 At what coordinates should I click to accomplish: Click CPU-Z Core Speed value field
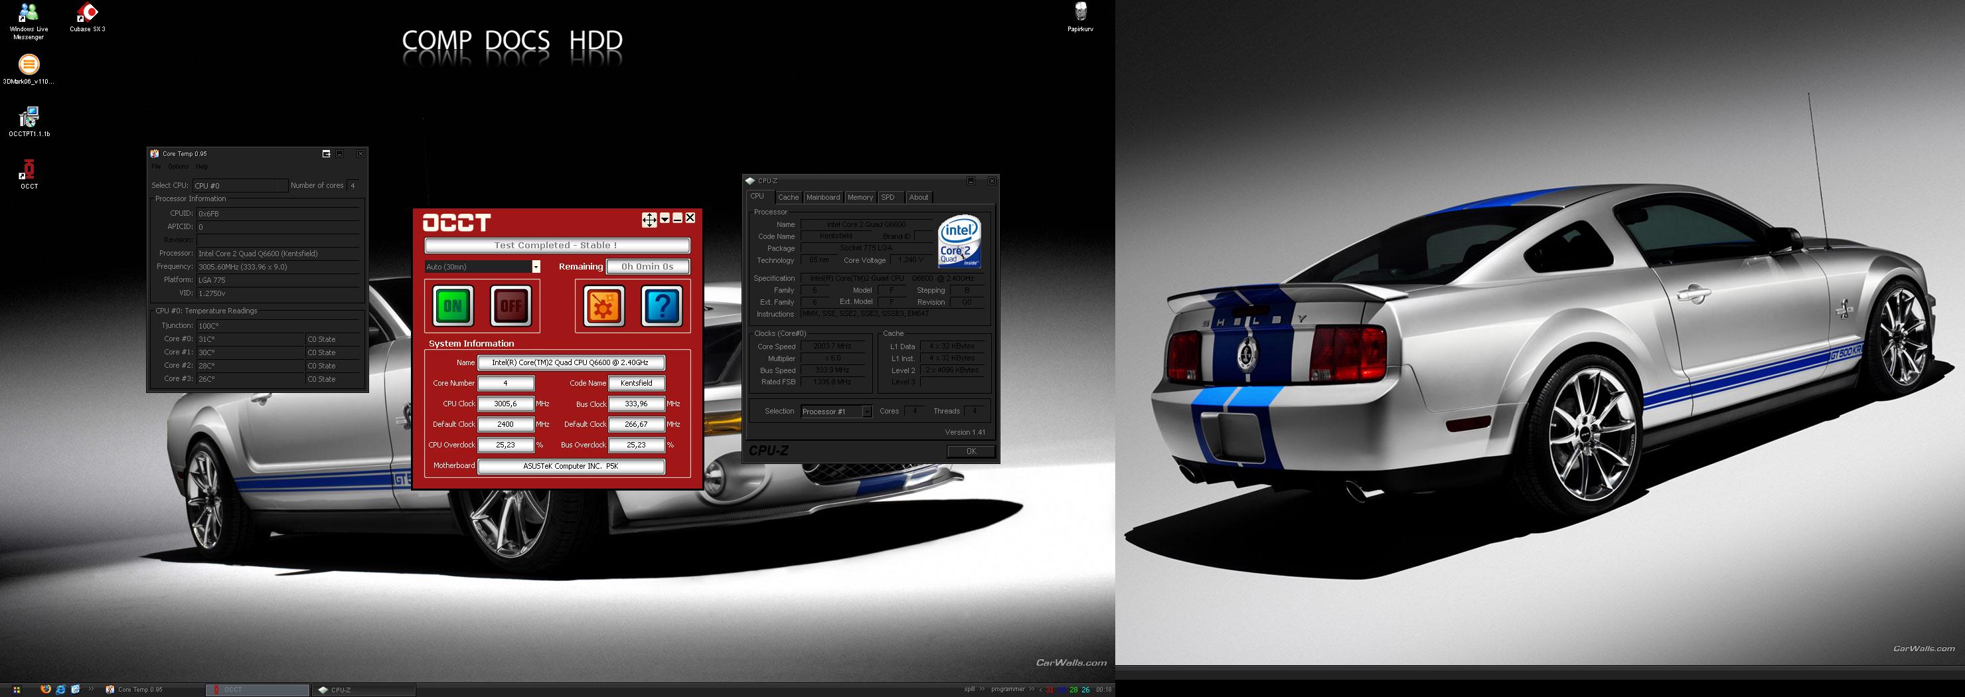833,347
